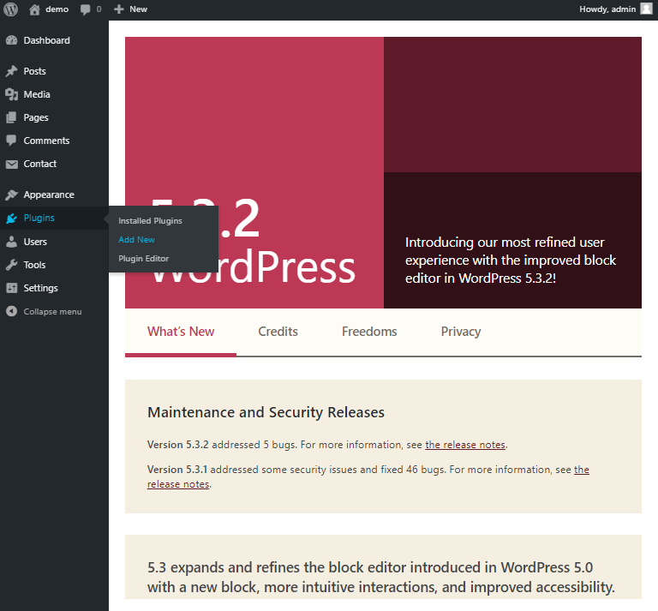Click the Plugins plug icon
Screen dimensions: 658x611
tap(12, 218)
